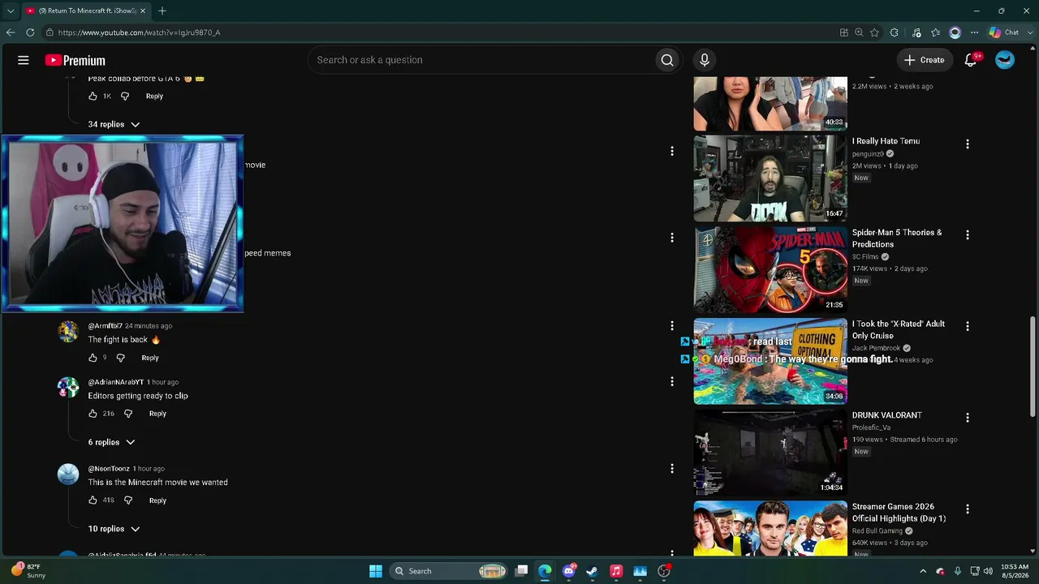Reply to 'This is the Minecraft movie we wanted'
Viewport: 1039px width, 584px height.
157,500
